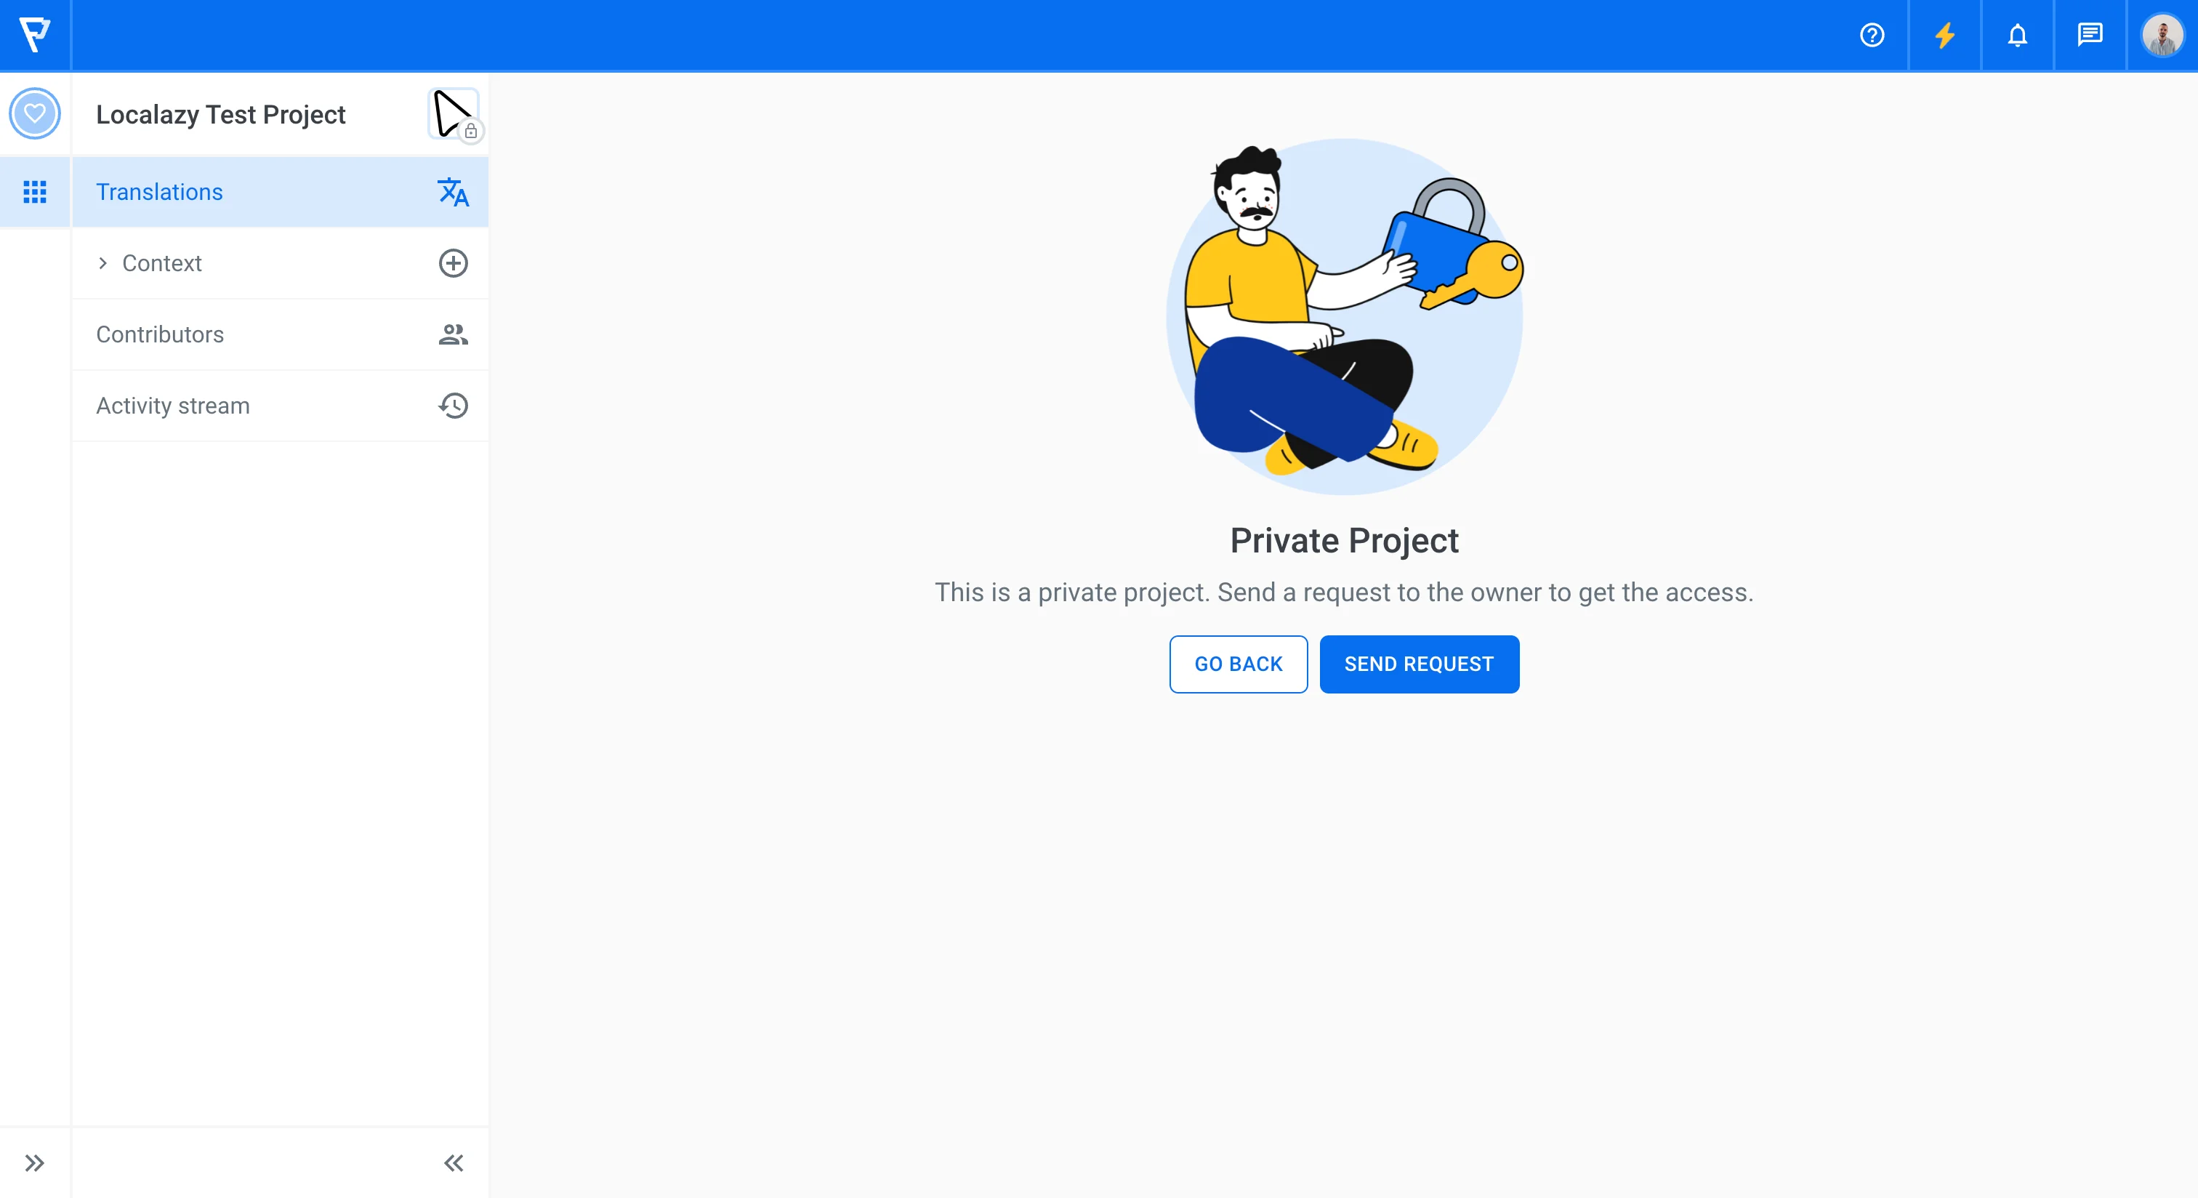Click the Contributors people icon
The width and height of the screenshot is (2198, 1198).
click(453, 334)
